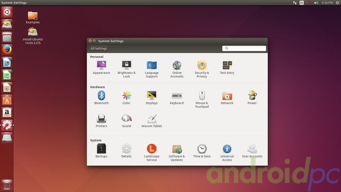341x192 pixels.
Task: Open Color settings
Action: (x=127, y=98)
